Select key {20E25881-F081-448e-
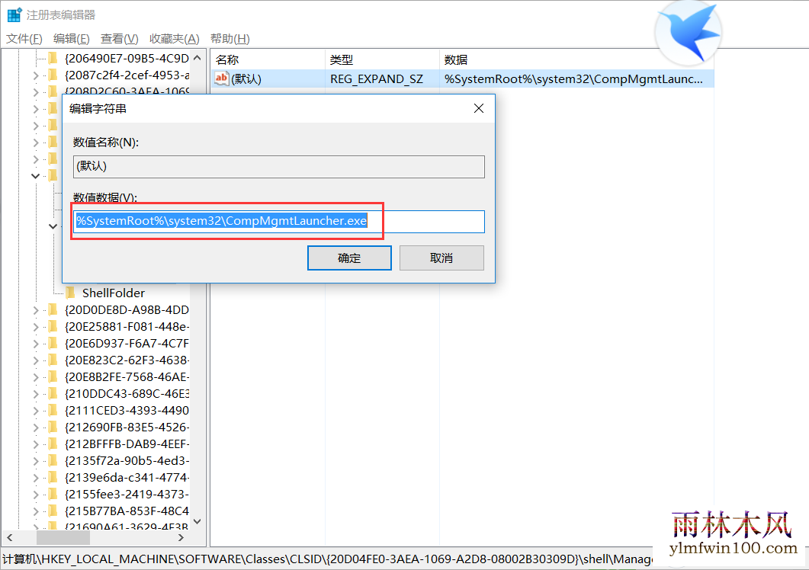 (127, 326)
